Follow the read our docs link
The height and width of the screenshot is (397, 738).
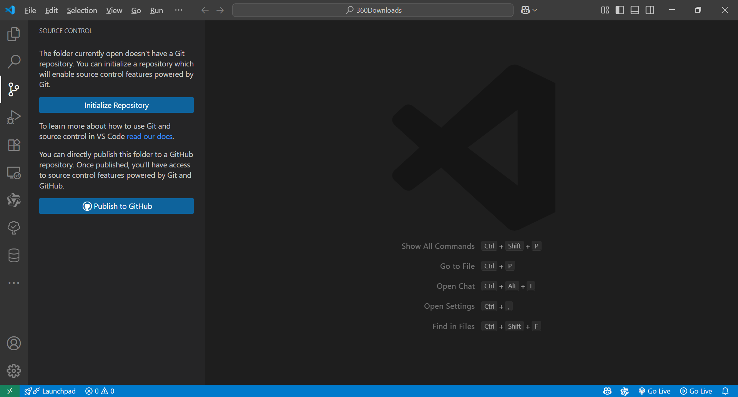[150, 136]
